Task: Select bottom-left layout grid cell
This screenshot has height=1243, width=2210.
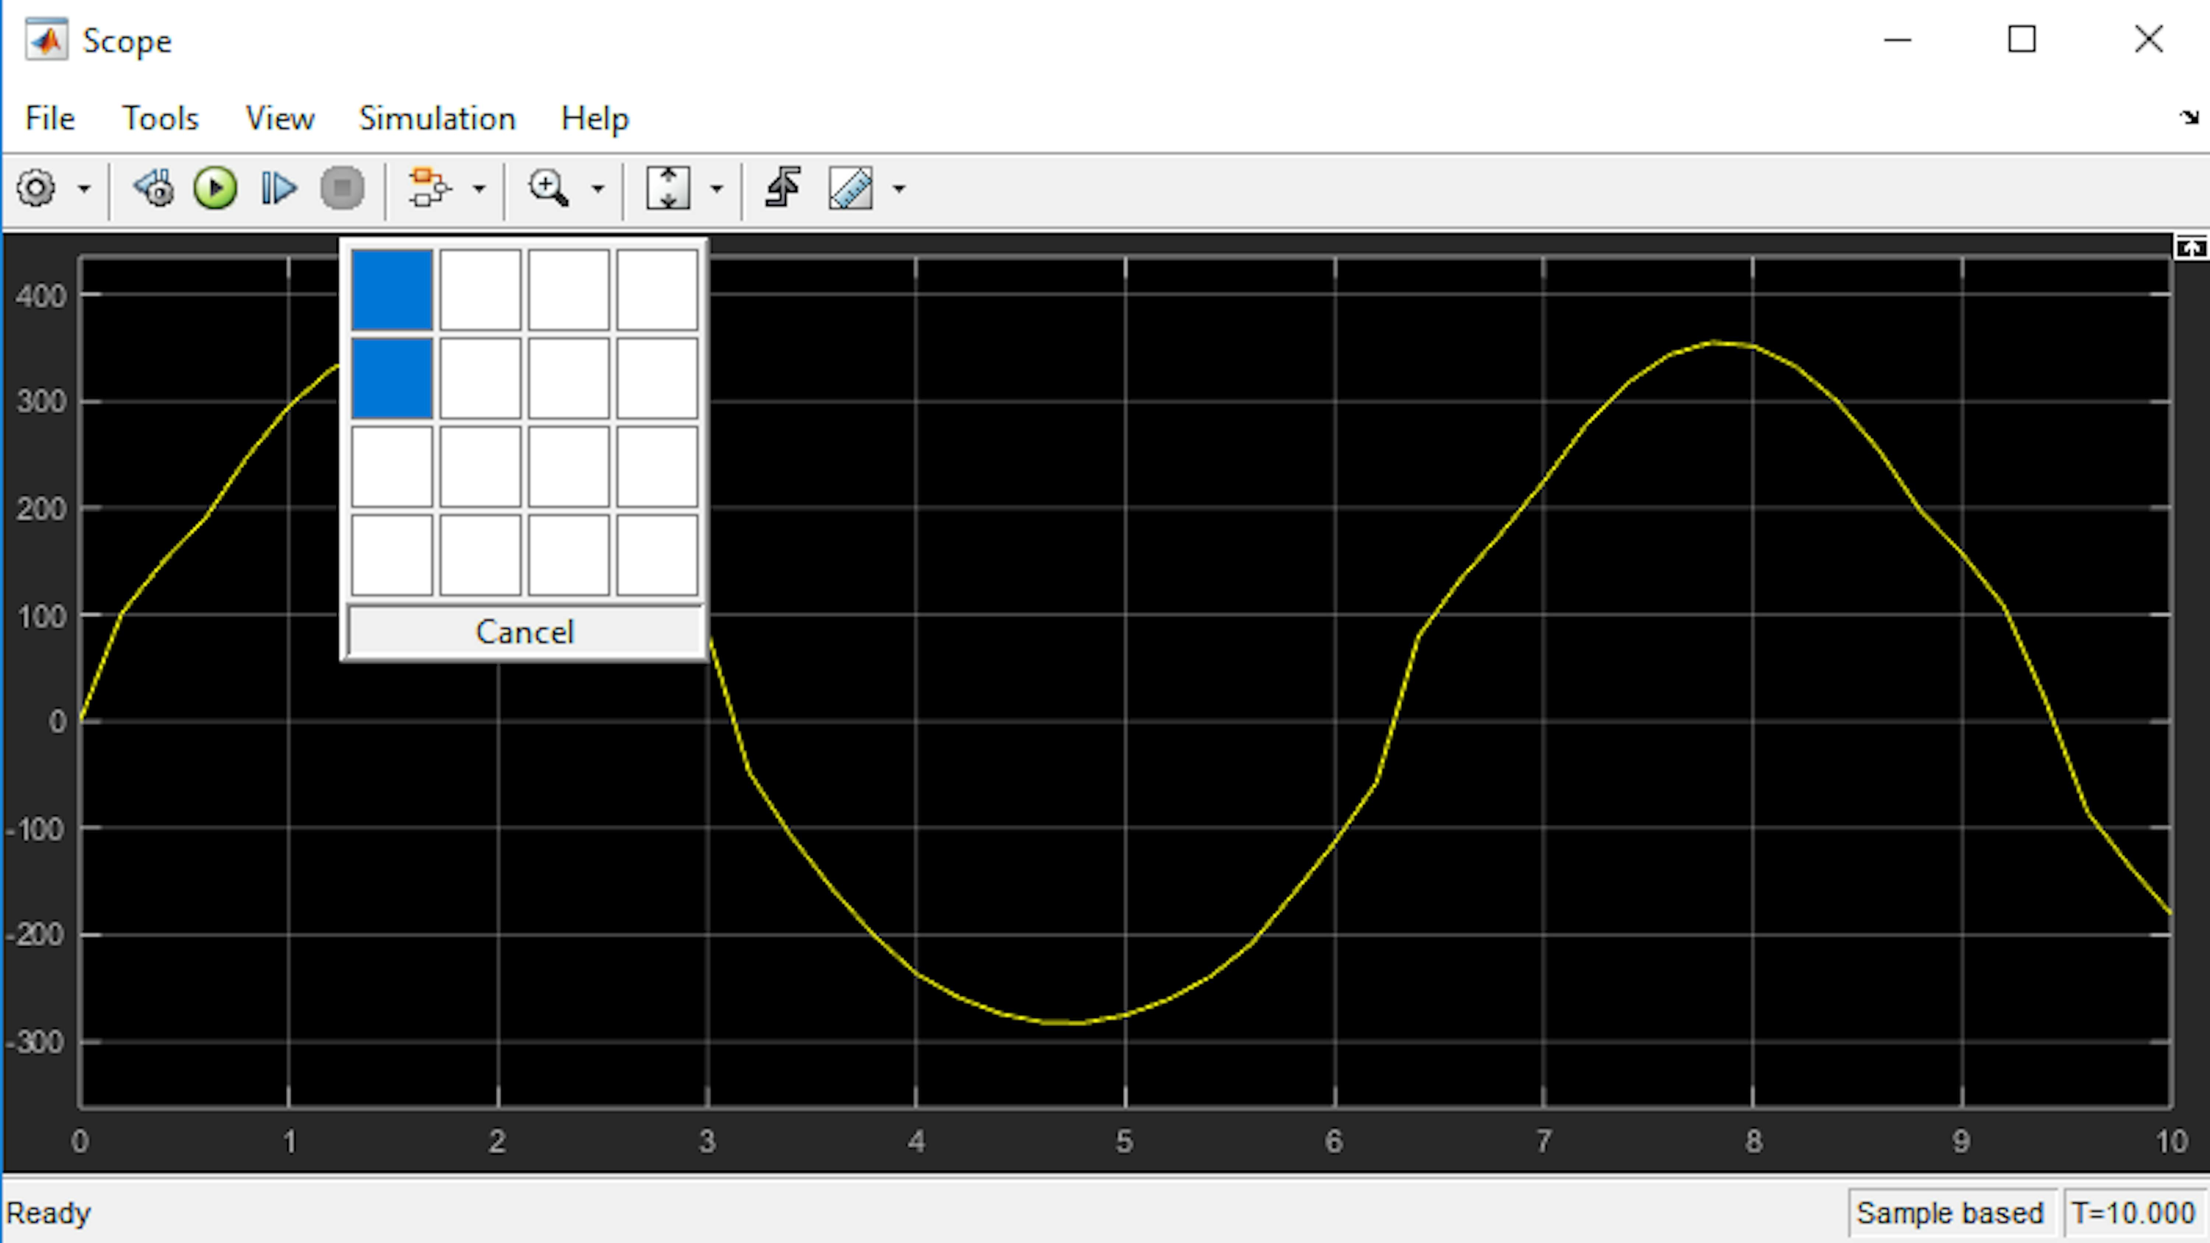Action: [x=392, y=555]
